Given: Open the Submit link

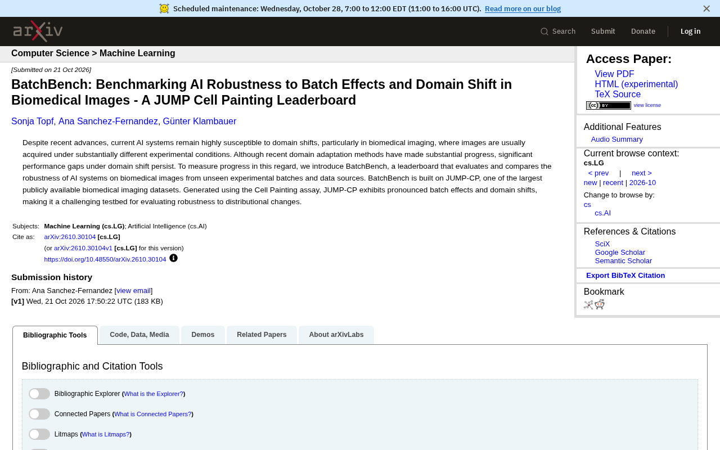Looking at the screenshot, I should (603, 31).
